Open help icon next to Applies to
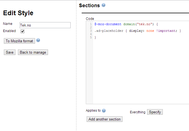This screenshot has height=131, width=189. coord(104,111)
